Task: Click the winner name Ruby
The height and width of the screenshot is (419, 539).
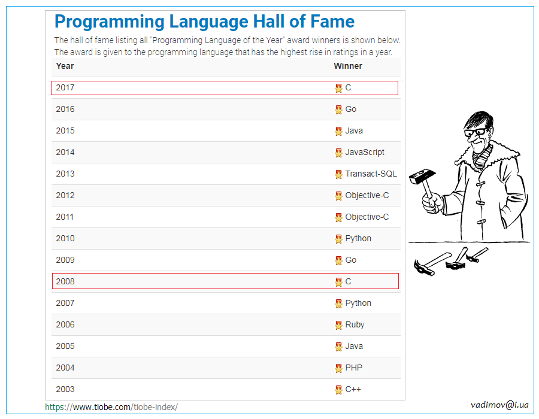Action: point(355,325)
